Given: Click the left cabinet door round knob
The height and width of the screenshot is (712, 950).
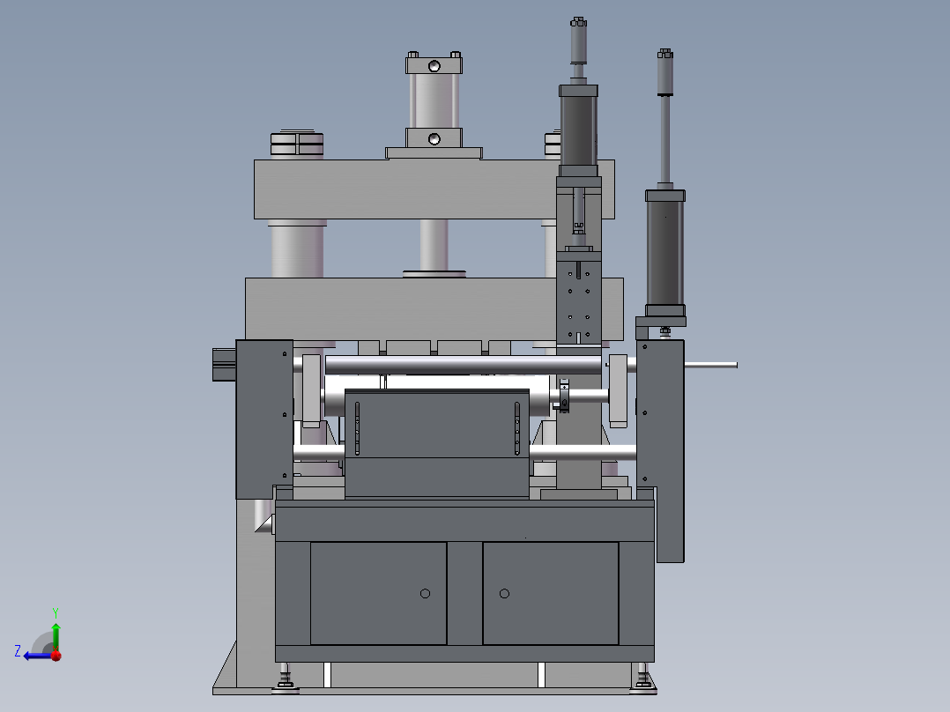Looking at the screenshot, I should tap(425, 593).
